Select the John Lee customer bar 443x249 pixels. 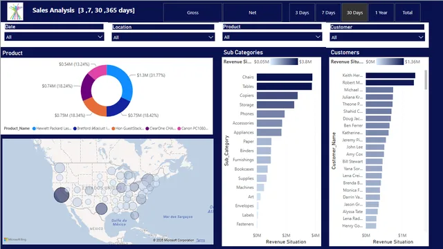tap(375, 147)
